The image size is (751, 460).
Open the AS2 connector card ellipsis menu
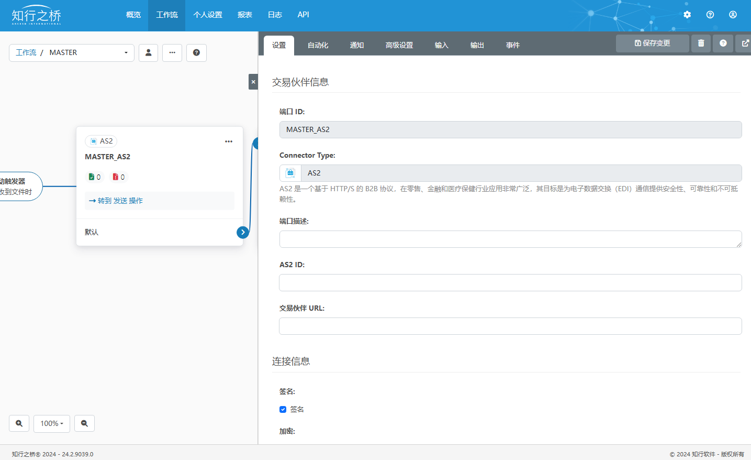(229, 141)
